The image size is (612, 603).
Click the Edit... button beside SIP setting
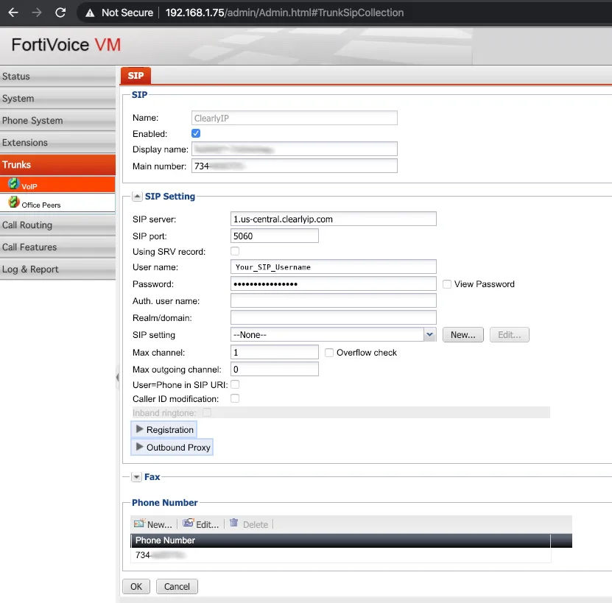click(510, 334)
